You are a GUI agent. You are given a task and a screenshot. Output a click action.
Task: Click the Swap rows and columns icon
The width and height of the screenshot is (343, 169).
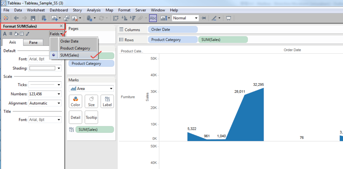tap(116, 18)
